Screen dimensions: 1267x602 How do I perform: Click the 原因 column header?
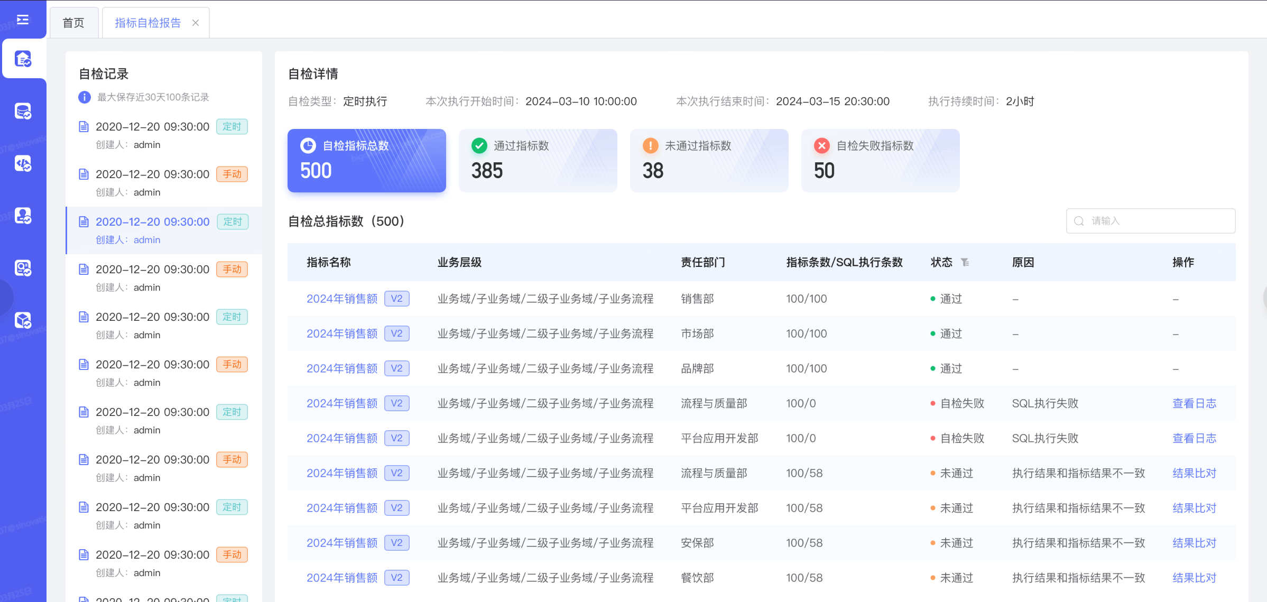tap(1023, 262)
